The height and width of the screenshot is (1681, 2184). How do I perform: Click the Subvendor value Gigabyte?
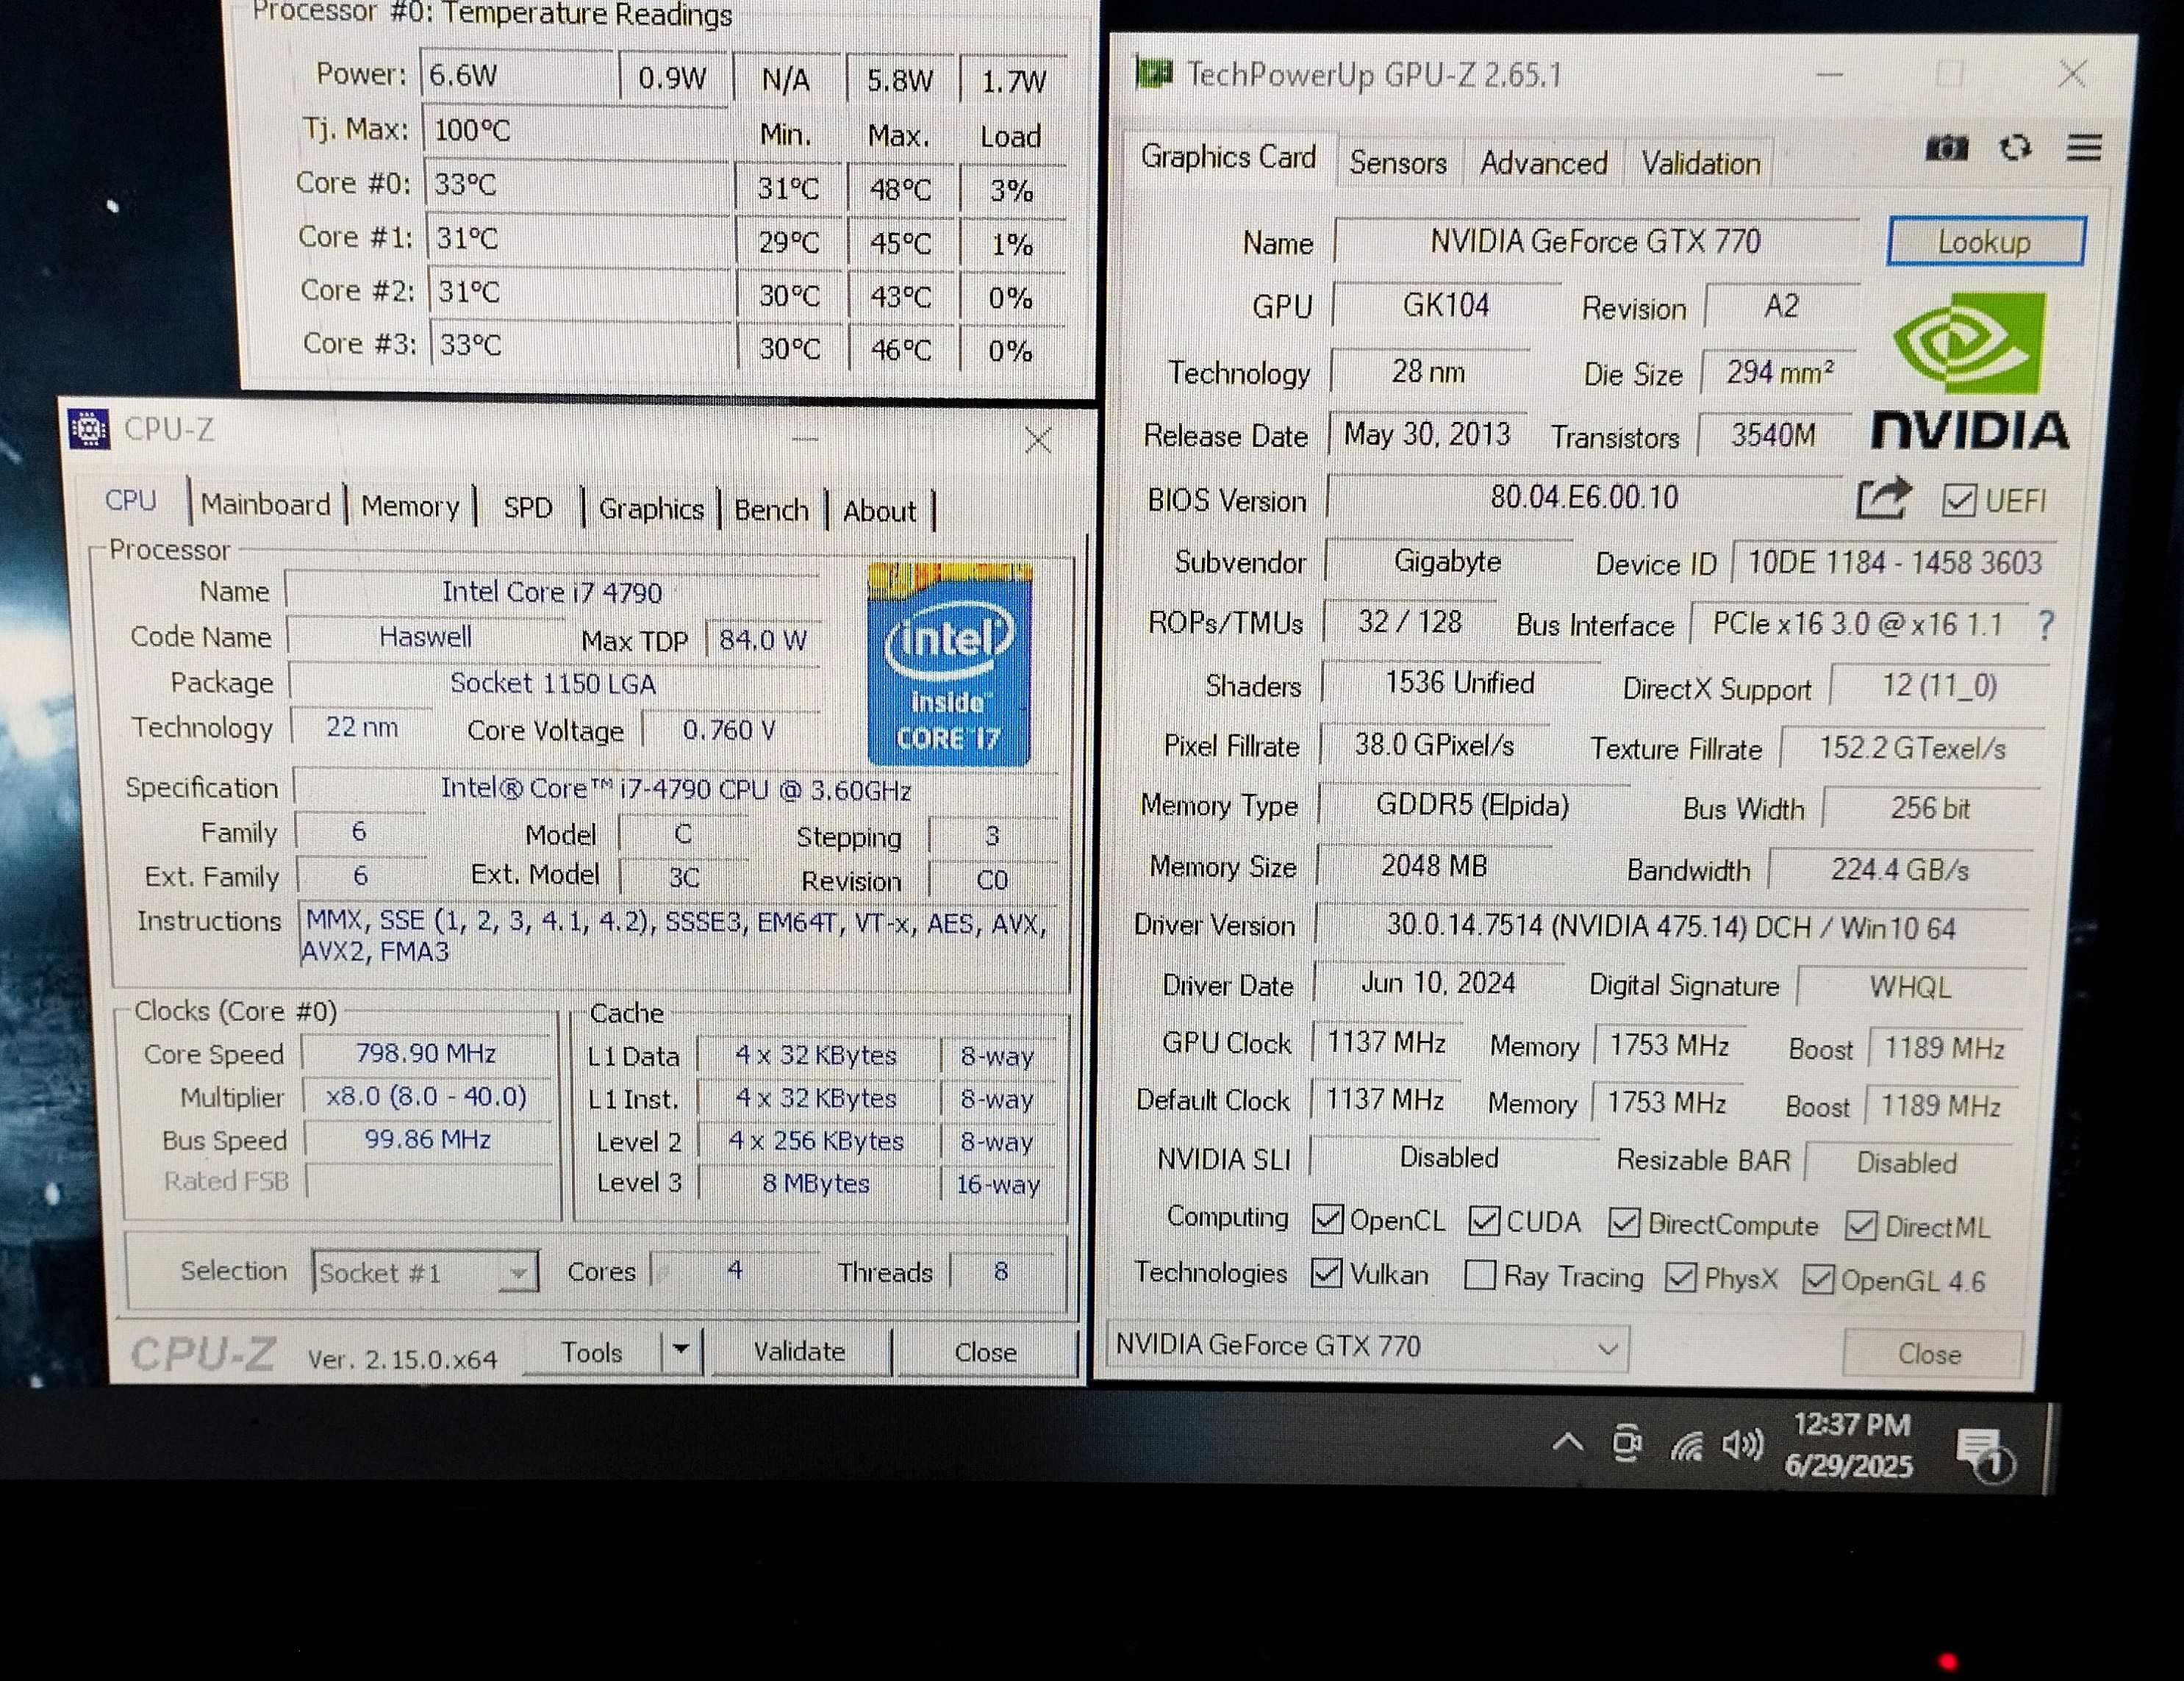(x=1447, y=562)
